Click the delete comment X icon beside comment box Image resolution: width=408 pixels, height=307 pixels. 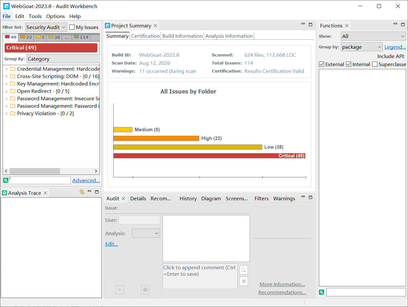tap(244, 281)
